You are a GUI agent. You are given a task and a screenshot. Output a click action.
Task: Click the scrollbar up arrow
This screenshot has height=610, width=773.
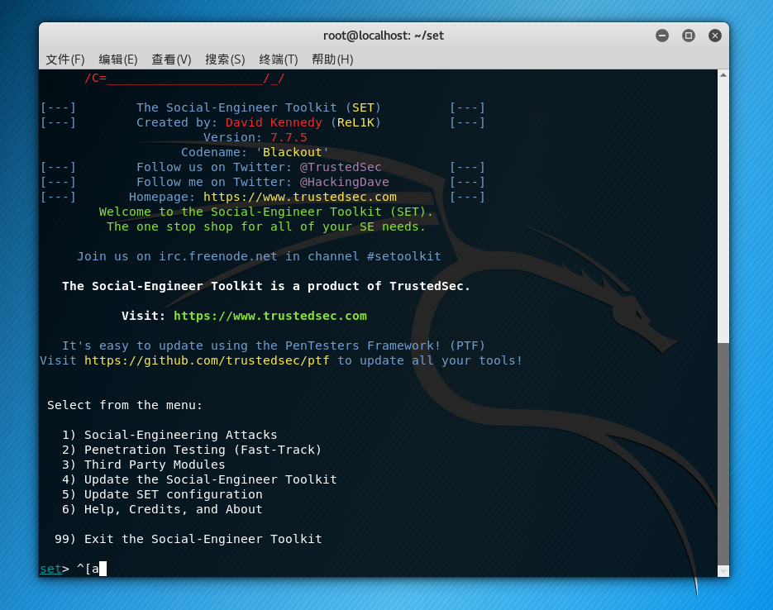[x=723, y=75]
